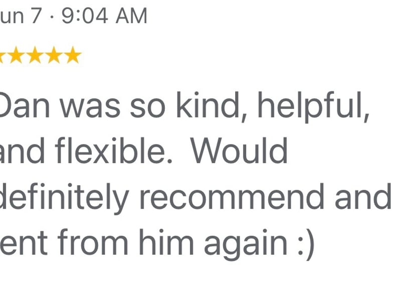This screenshot has height=301, width=401.
Task: Click the reviewer-mentioned name Dan
Action: pos(24,105)
